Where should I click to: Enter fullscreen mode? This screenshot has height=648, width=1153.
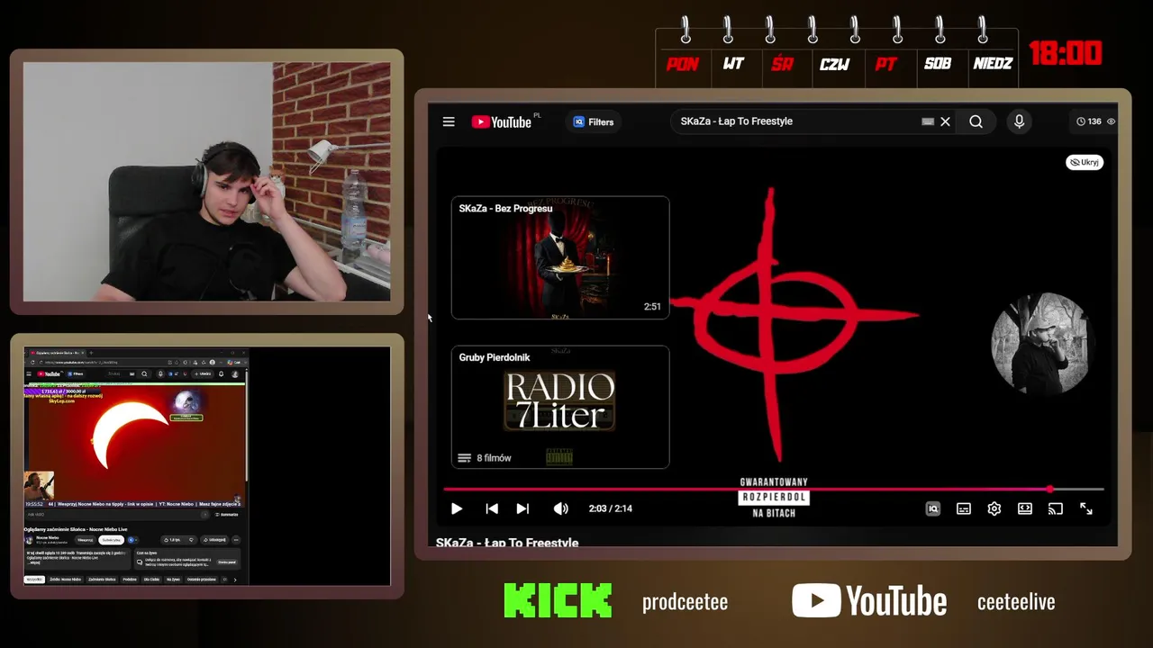point(1086,508)
